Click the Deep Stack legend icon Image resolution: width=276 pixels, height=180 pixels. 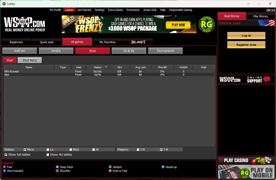[58, 167]
